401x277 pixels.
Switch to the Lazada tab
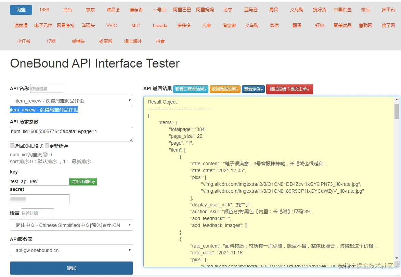[160, 25]
